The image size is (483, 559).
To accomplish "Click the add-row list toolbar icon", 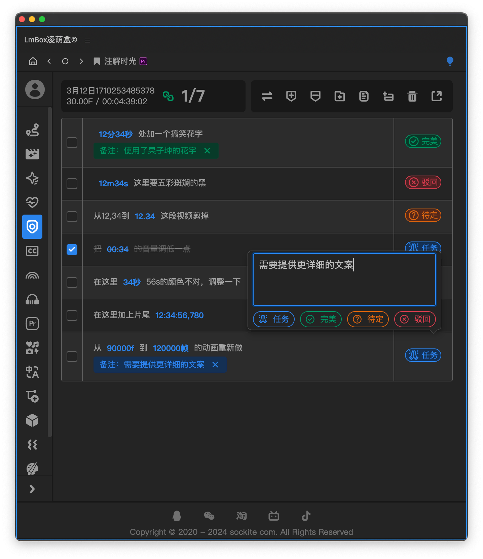I will [388, 97].
